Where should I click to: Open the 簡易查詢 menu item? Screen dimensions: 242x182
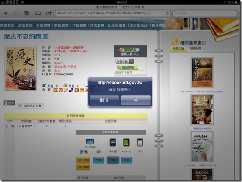coord(7,25)
